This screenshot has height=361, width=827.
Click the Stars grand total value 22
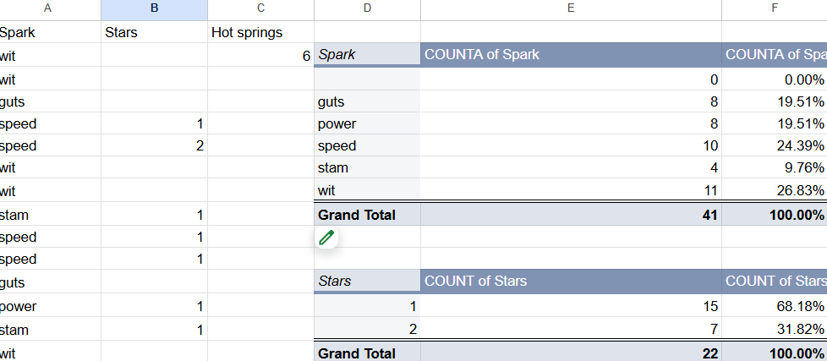click(x=571, y=352)
